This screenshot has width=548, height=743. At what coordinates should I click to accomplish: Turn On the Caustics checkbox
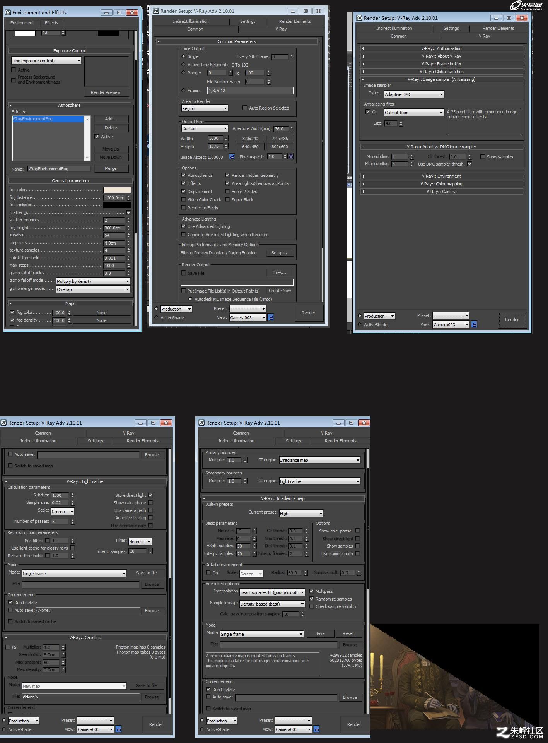click(x=8, y=647)
